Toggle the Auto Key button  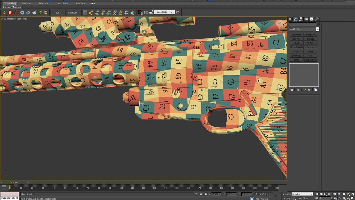[287, 194]
